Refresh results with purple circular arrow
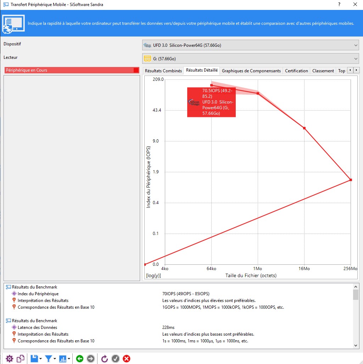 tap(105, 359)
